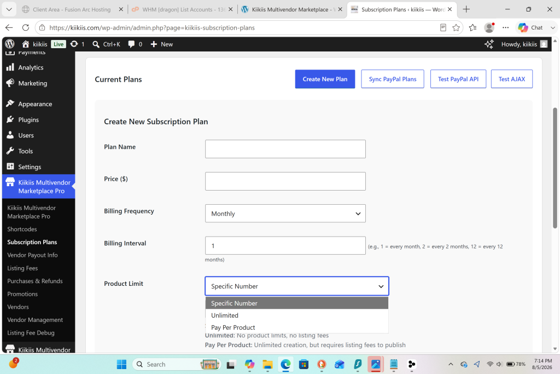
Task: Switch to the WHM List Accounts tab
Action: 182,10
